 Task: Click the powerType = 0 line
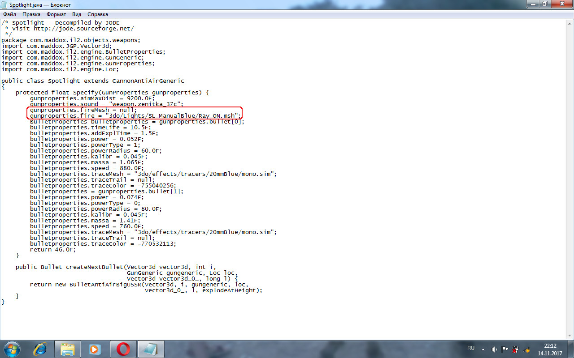[x=85, y=203]
